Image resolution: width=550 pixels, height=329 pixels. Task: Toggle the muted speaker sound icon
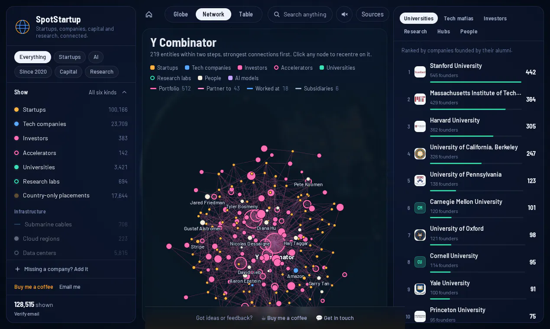coord(344,14)
